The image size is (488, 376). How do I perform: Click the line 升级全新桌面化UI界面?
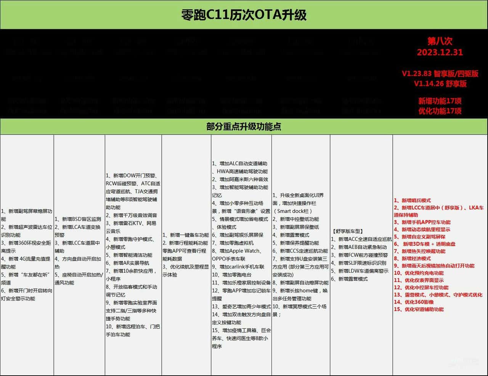298,199
